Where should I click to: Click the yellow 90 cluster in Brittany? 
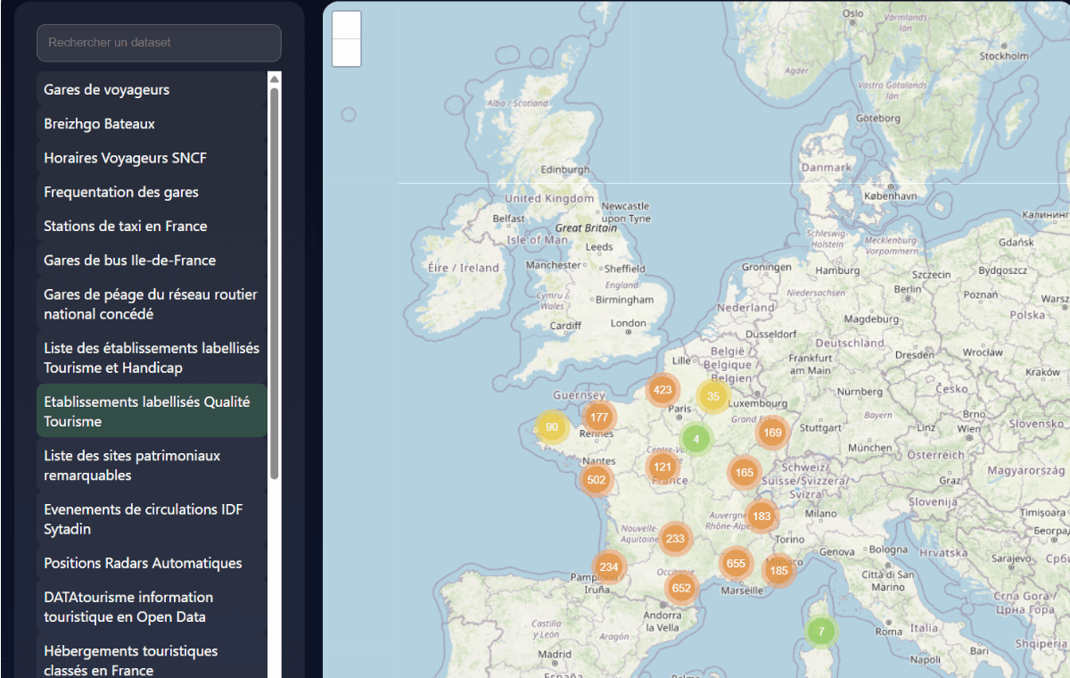[x=552, y=427]
